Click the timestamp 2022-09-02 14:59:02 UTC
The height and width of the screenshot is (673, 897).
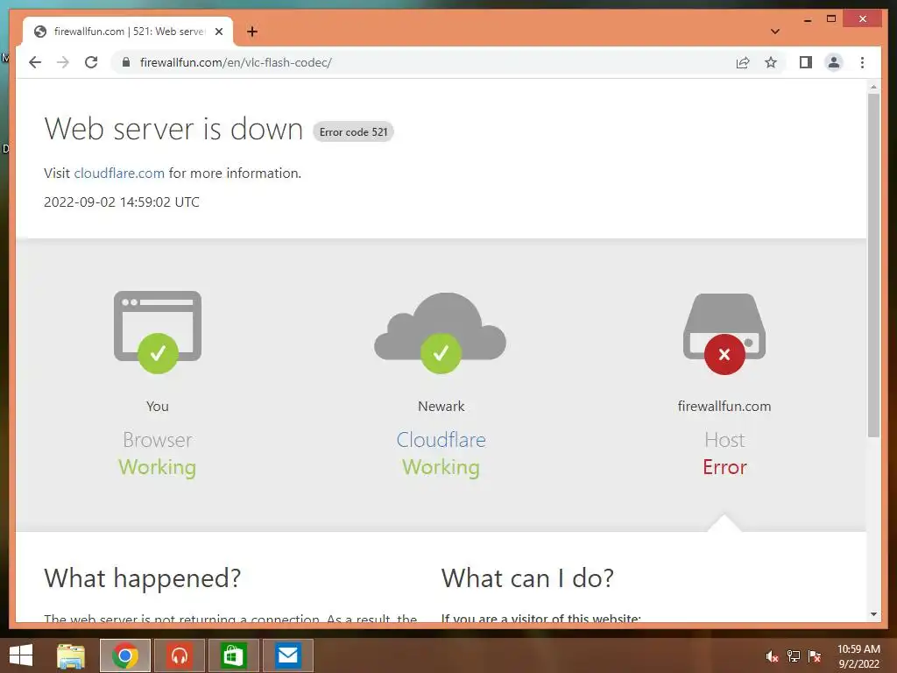122,202
